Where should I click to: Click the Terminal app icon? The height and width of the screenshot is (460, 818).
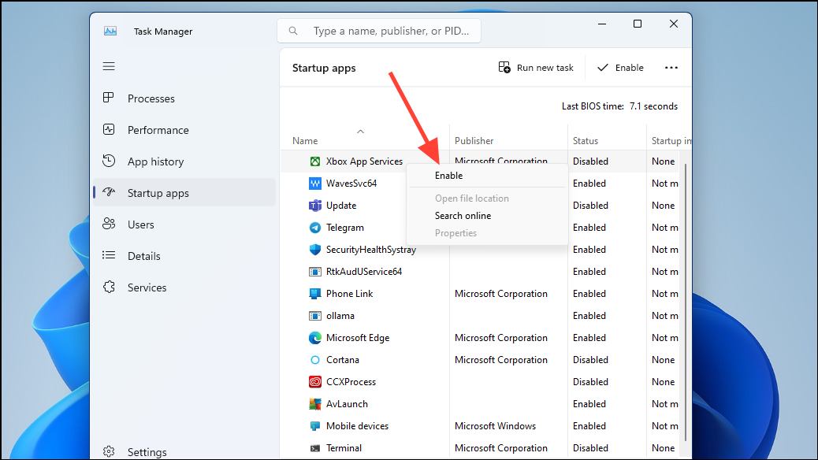[x=315, y=448]
